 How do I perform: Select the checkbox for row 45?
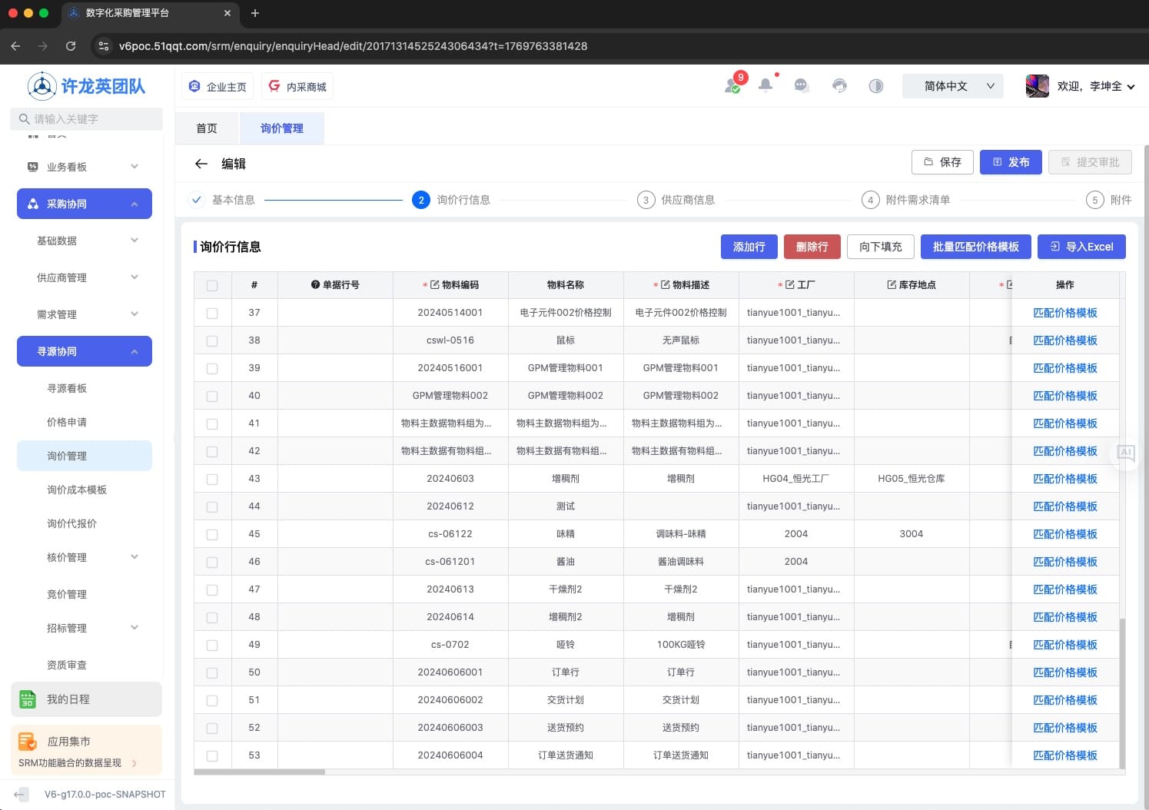coord(212,535)
